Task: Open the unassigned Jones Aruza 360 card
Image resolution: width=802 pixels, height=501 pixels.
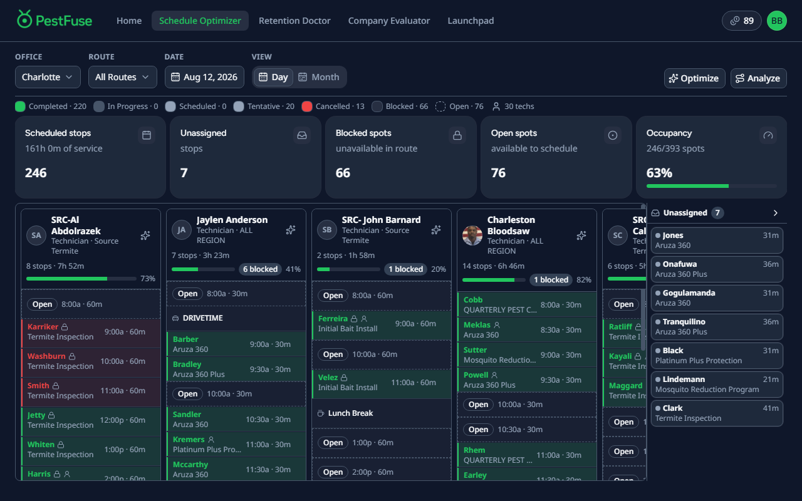Action: 717,240
